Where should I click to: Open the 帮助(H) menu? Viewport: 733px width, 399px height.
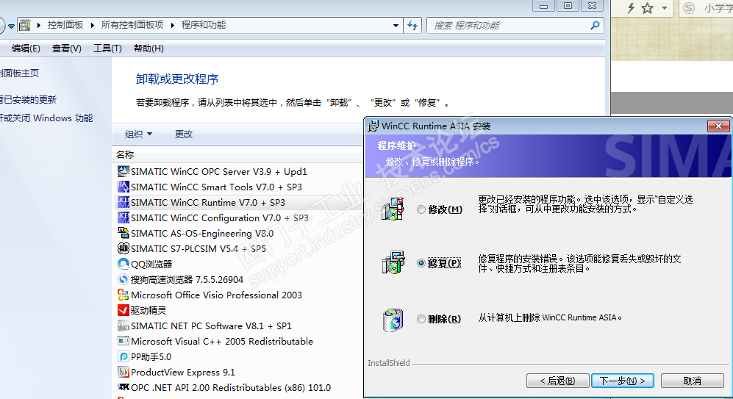tap(149, 48)
